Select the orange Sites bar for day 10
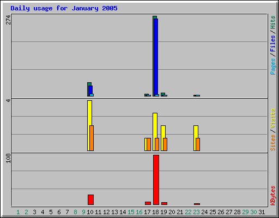 pos(92,138)
